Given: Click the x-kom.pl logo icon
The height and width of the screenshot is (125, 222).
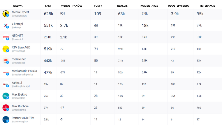Looking at the screenshot, I should (x=6, y=25).
